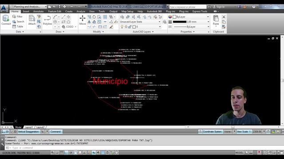
Task: Click the Type a command input field
Action: tap(145, 148)
